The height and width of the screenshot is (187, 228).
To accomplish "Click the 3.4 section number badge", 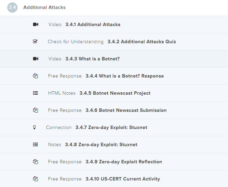I will (x=12, y=8).
